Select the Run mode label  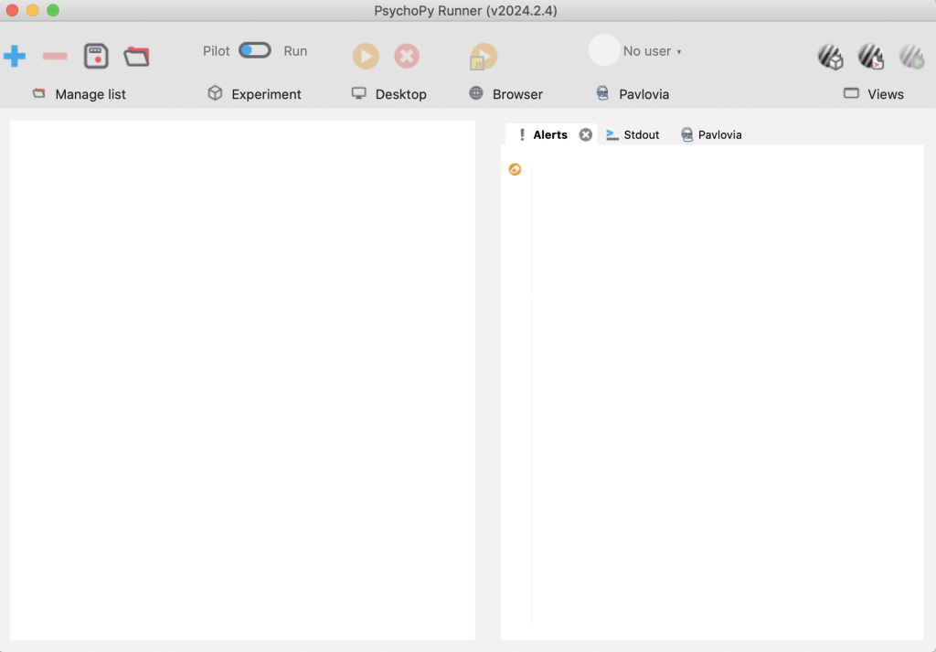(x=295, y=51)
